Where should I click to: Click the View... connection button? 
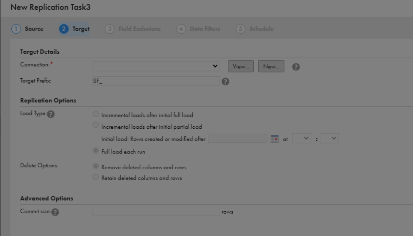(x=241, y=66)
